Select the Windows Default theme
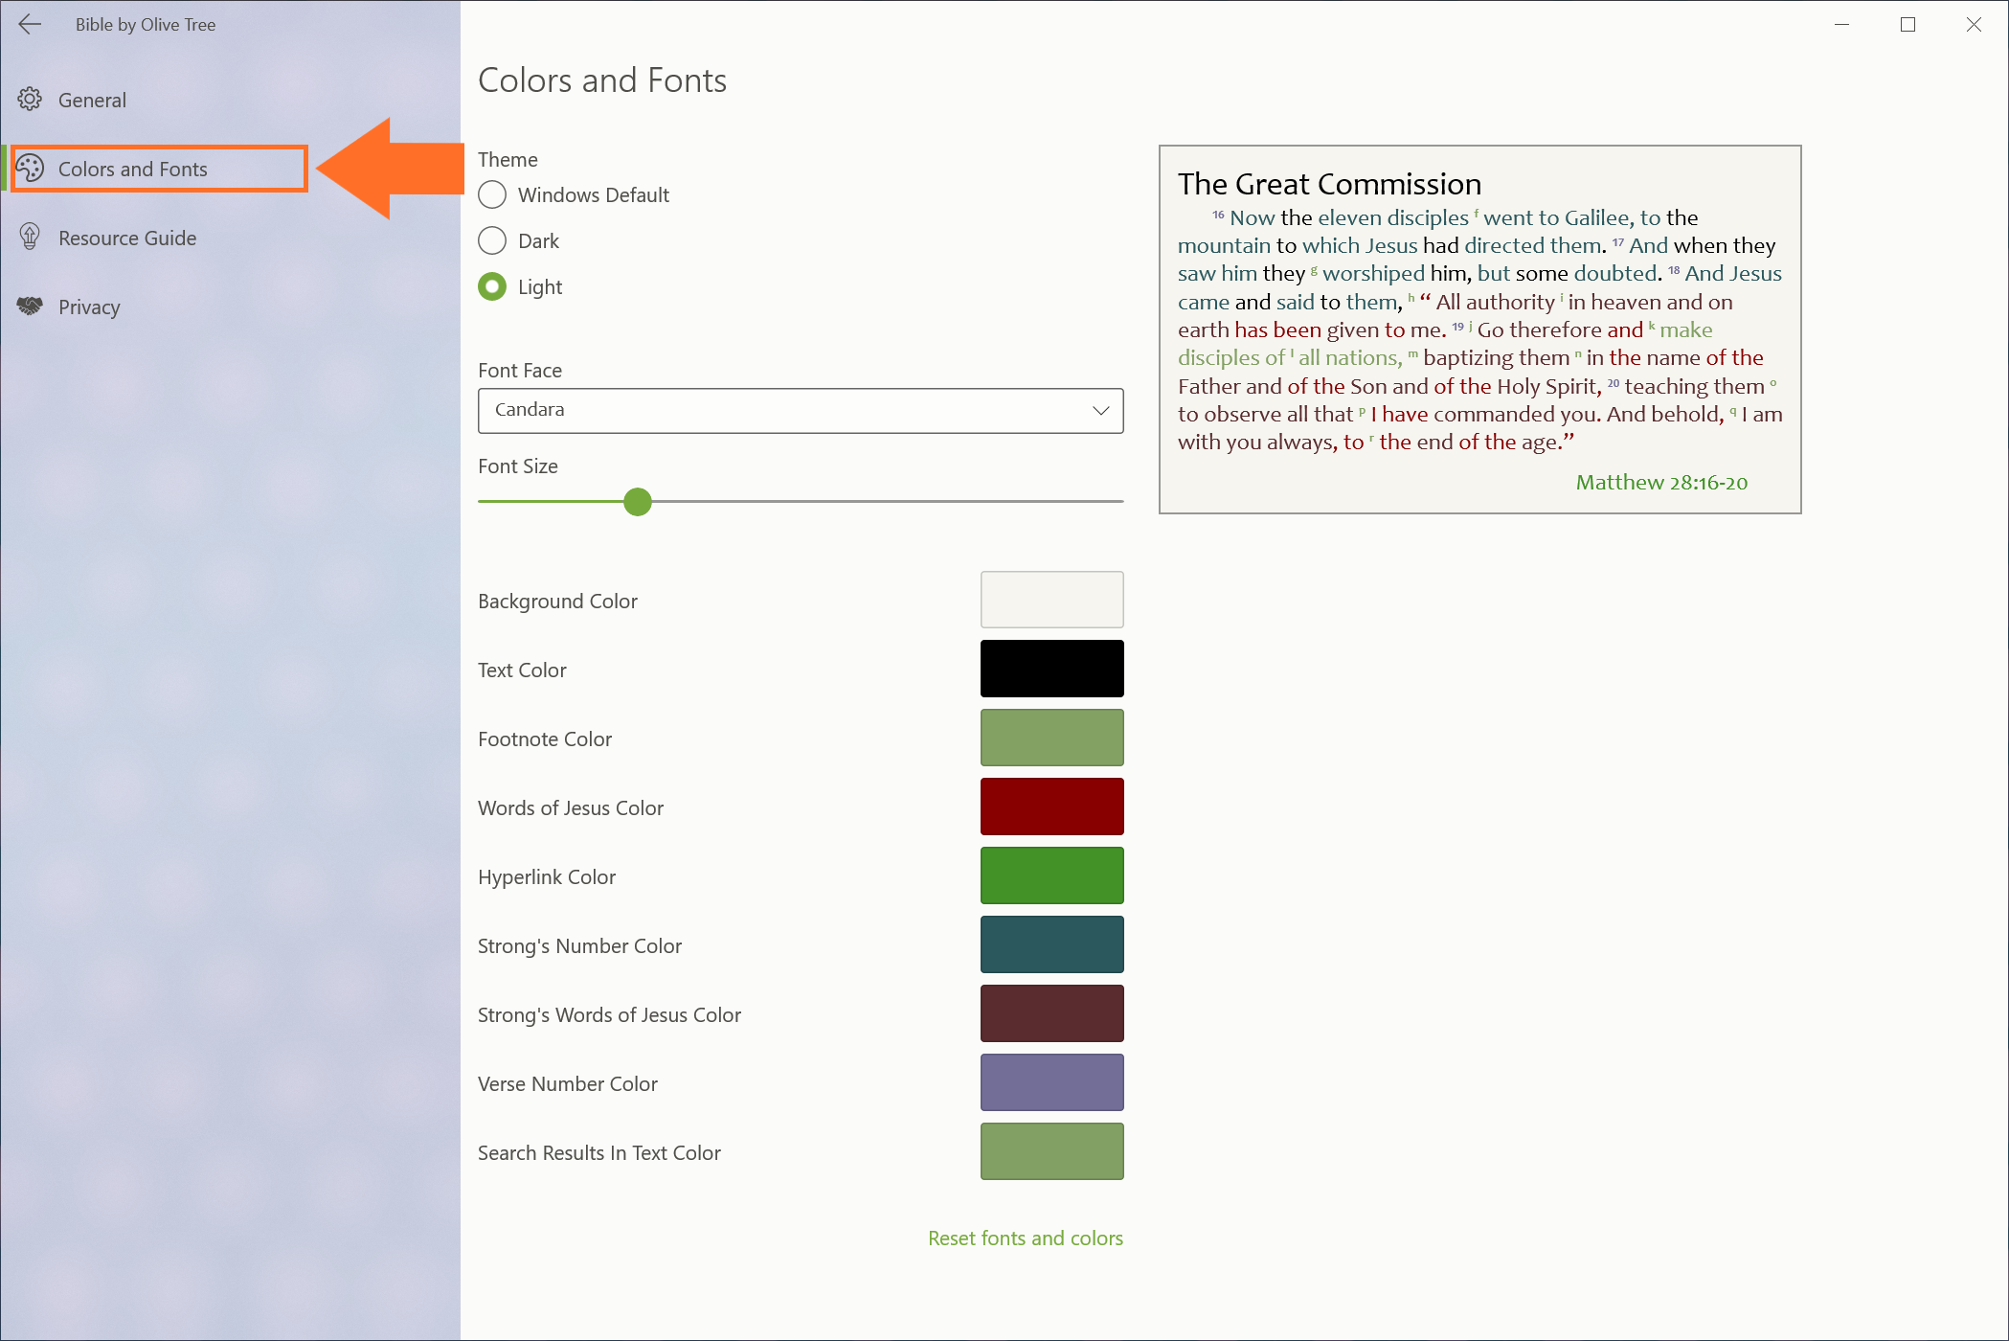2009x1341 pixels. [x=492, y=195]
